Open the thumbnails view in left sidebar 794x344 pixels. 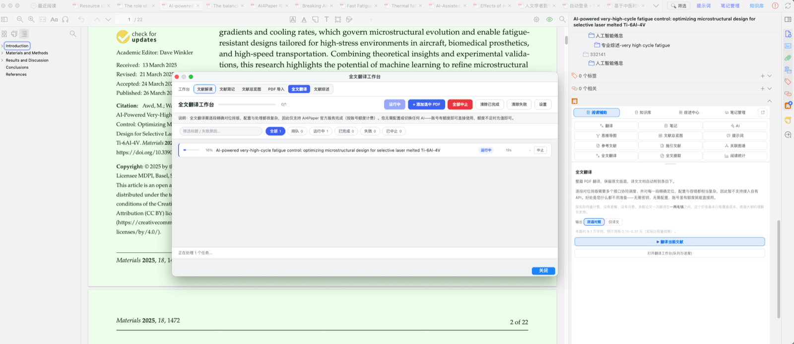pyautogui.click(x=4, y=34)
